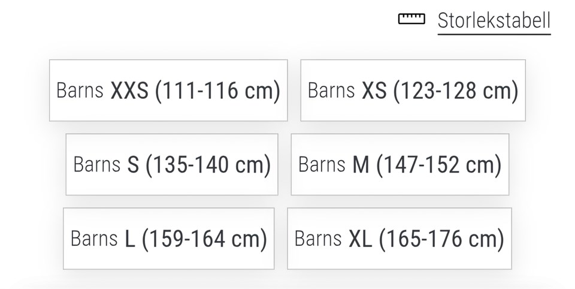Pick the 111-116 cm size
Screen dimensions: 575x289
[168, 91]
